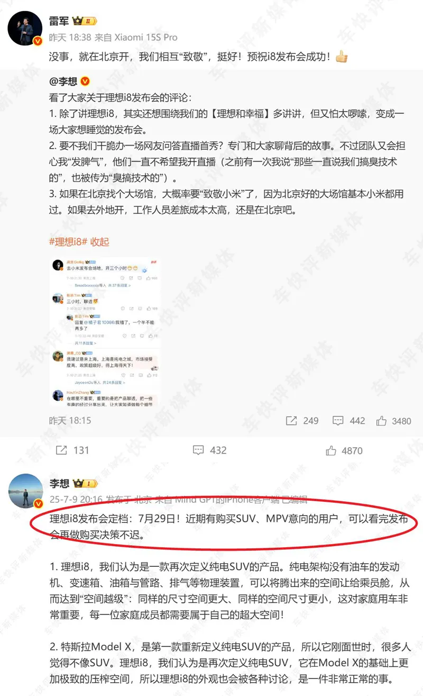Open the #理想i8# hashtag topic
The height and width of the screenshot is (696, 423).
click(68, 242)
